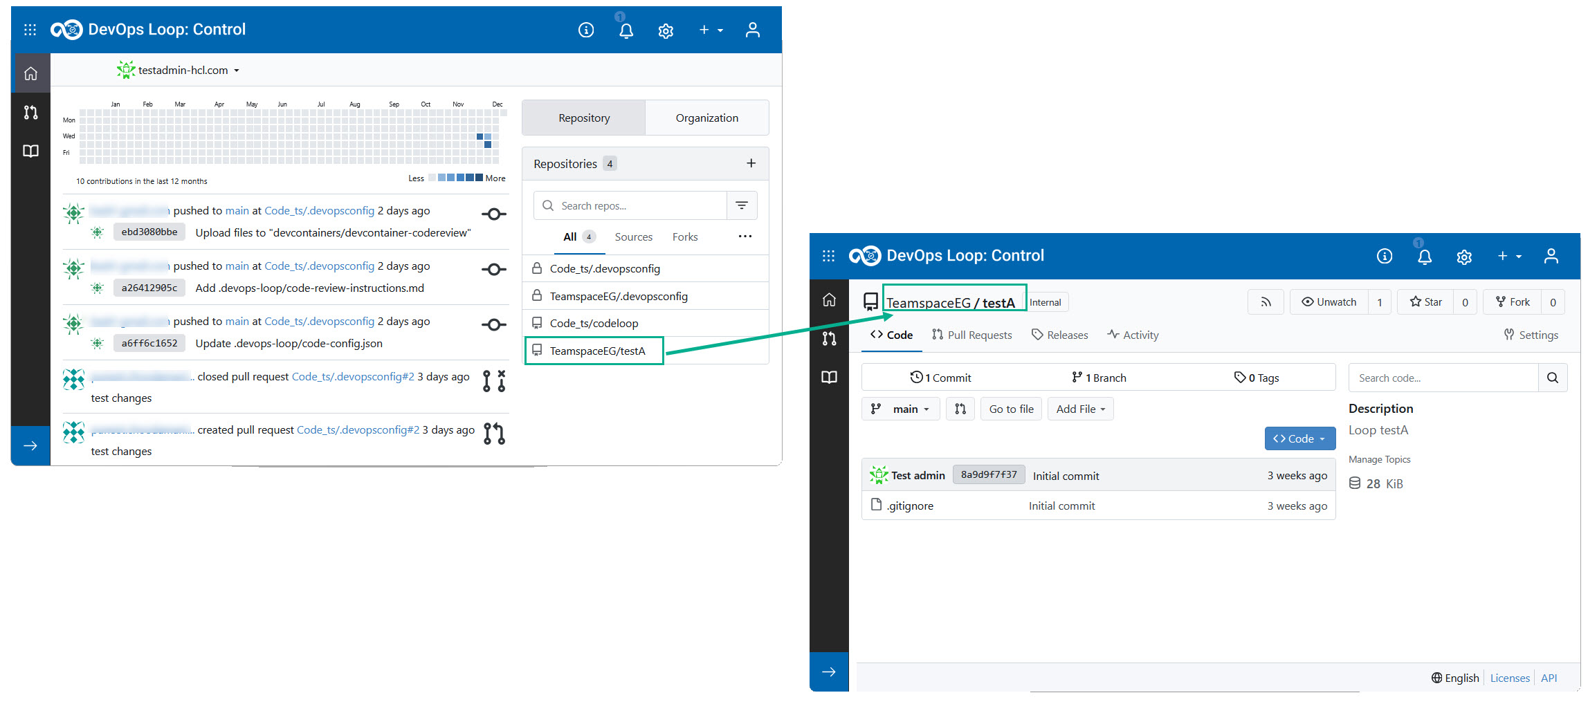Switch to Organization tab
Image resolution: width=1588 pixels, height=713 pixels.
[x=706, y=118]
